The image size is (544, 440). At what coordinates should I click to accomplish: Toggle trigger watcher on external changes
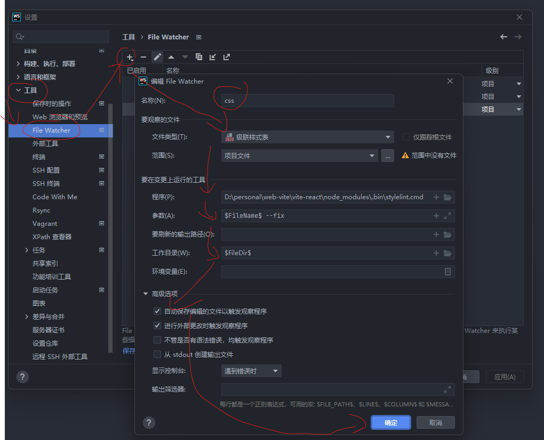click(157, 325)
